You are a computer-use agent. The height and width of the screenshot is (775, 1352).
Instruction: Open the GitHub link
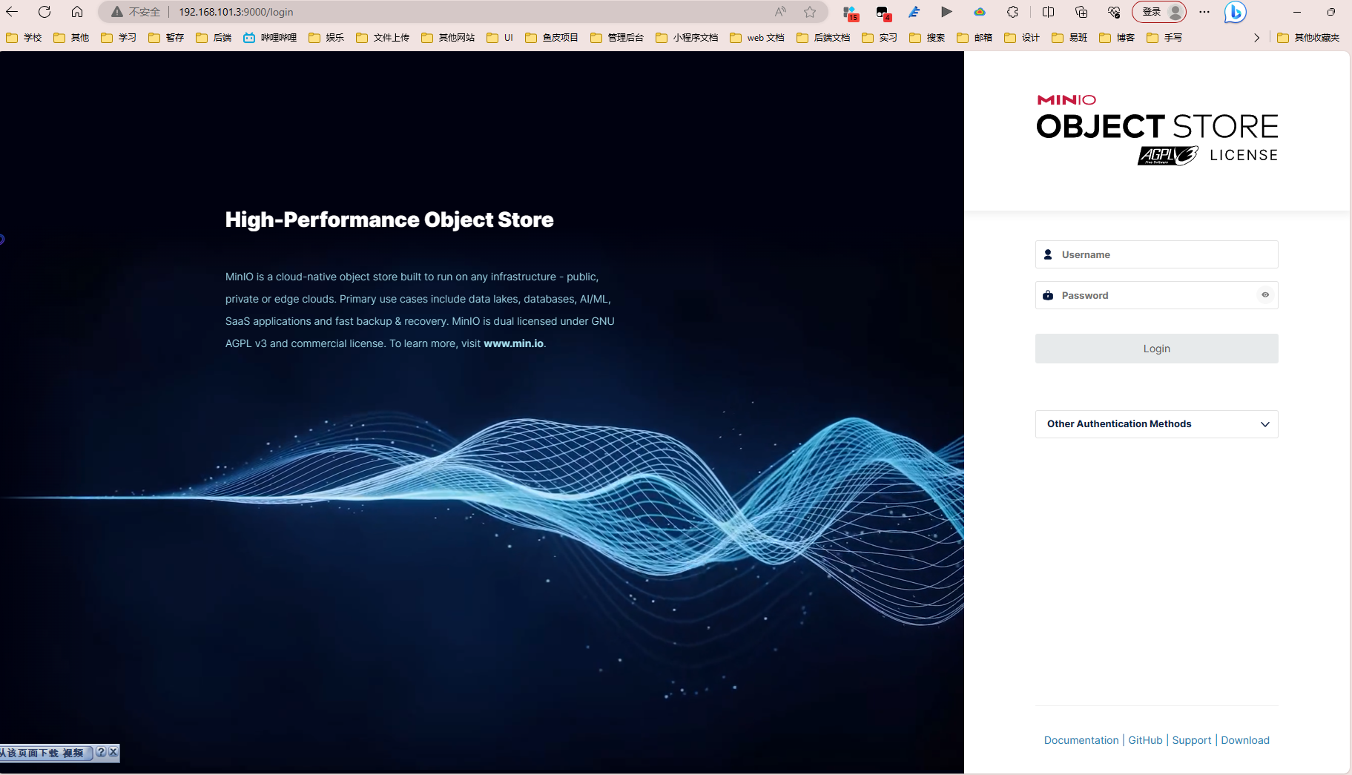point(1145,740)
